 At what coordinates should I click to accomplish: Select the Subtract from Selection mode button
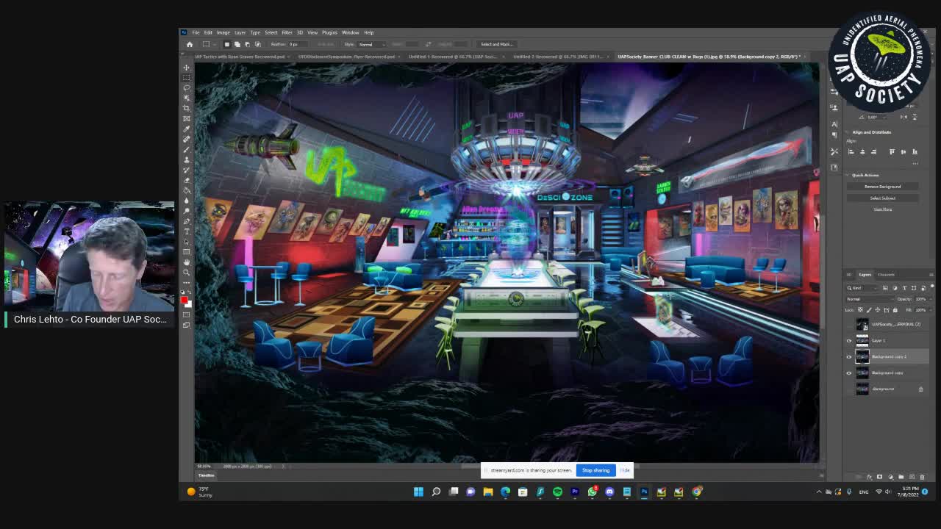[247, 44]
